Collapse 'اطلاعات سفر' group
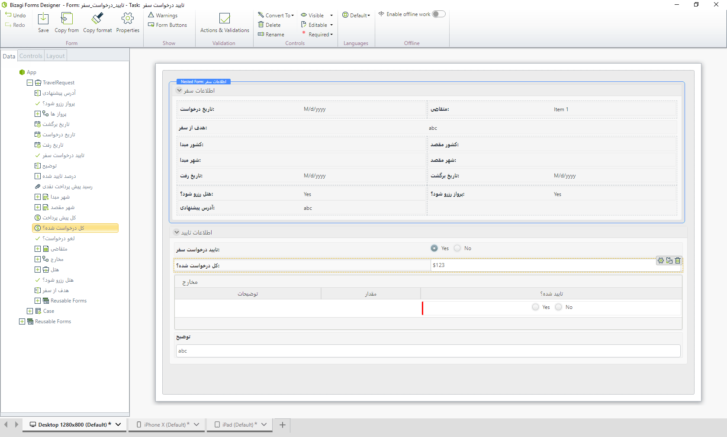The width and height of the screenshot is (727, 437). click(179, 90)
